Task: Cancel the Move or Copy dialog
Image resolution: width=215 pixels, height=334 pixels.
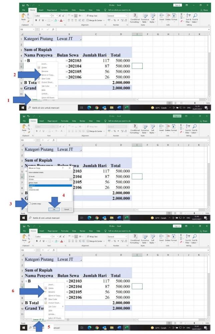Action: coord(67,209)
